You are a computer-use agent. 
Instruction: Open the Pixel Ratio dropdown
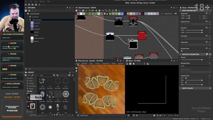tap(196, 39)
